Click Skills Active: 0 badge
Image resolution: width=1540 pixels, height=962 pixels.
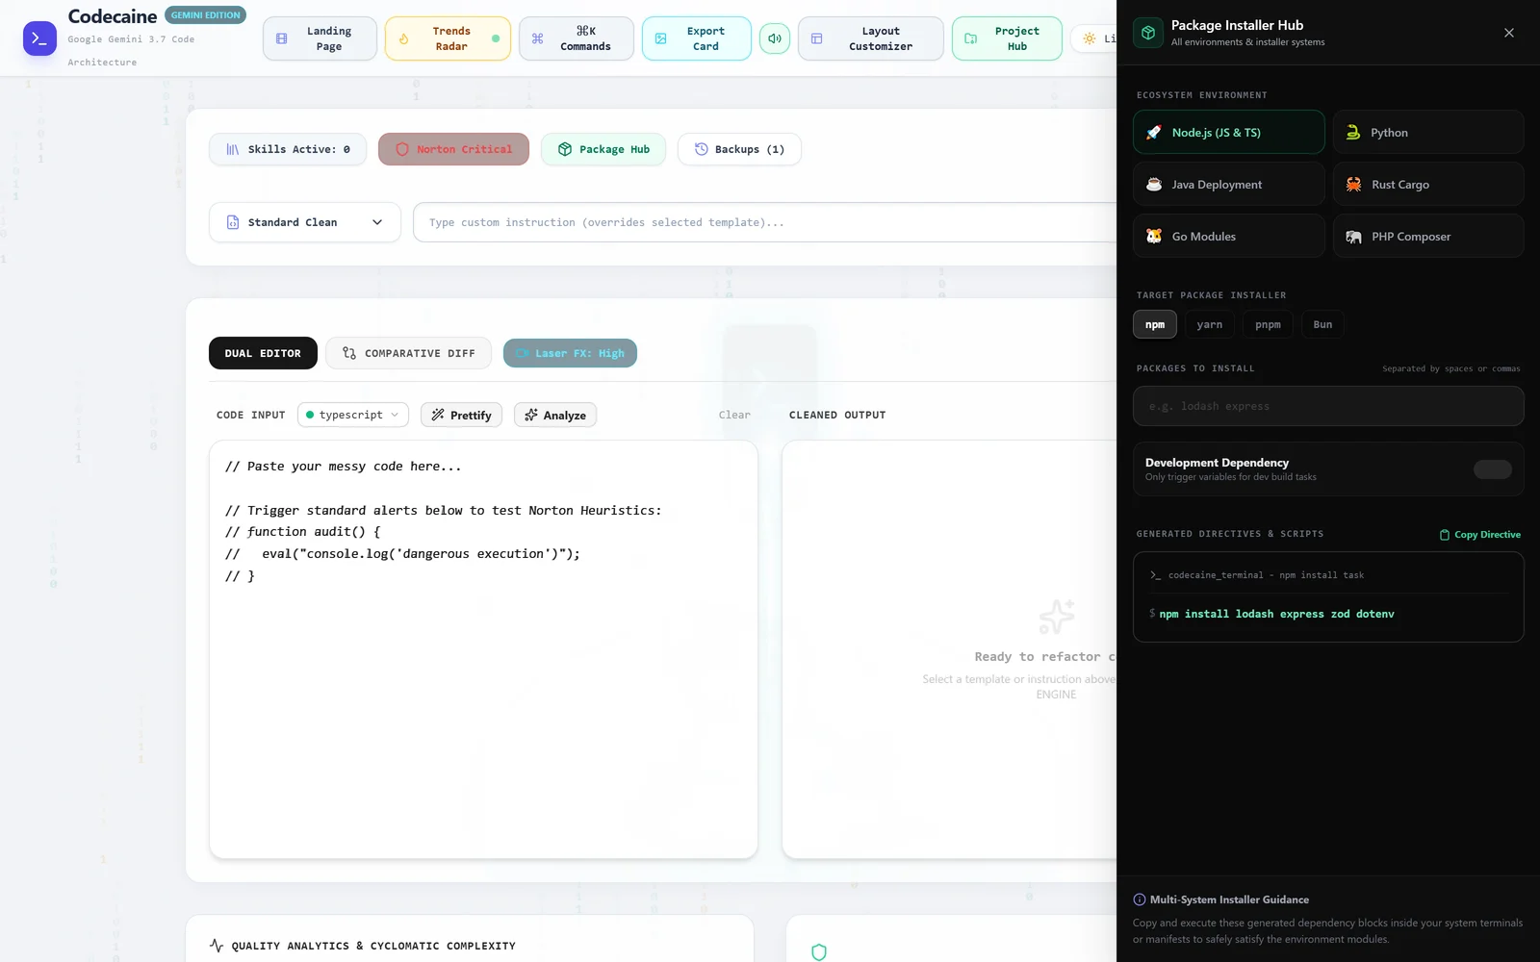[288, 149]
